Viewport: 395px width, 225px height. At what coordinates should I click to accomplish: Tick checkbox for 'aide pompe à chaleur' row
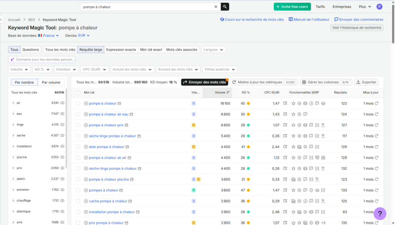78,147
